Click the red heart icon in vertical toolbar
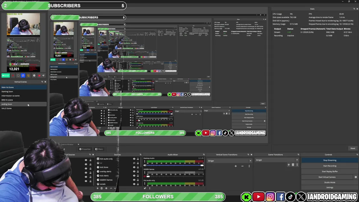The height and width of the screenshot is (202, 359). coord(39,75)
